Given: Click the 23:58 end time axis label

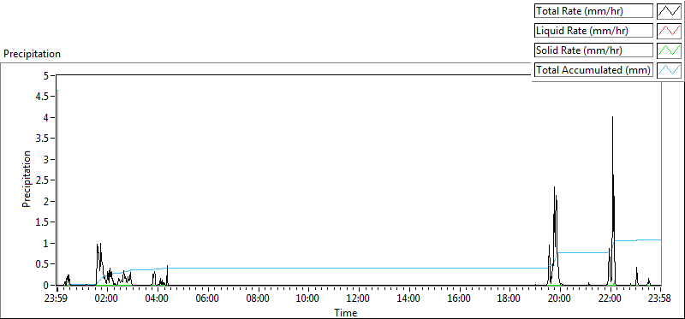Looking at the screenshot, I should (x=660, y=298).
